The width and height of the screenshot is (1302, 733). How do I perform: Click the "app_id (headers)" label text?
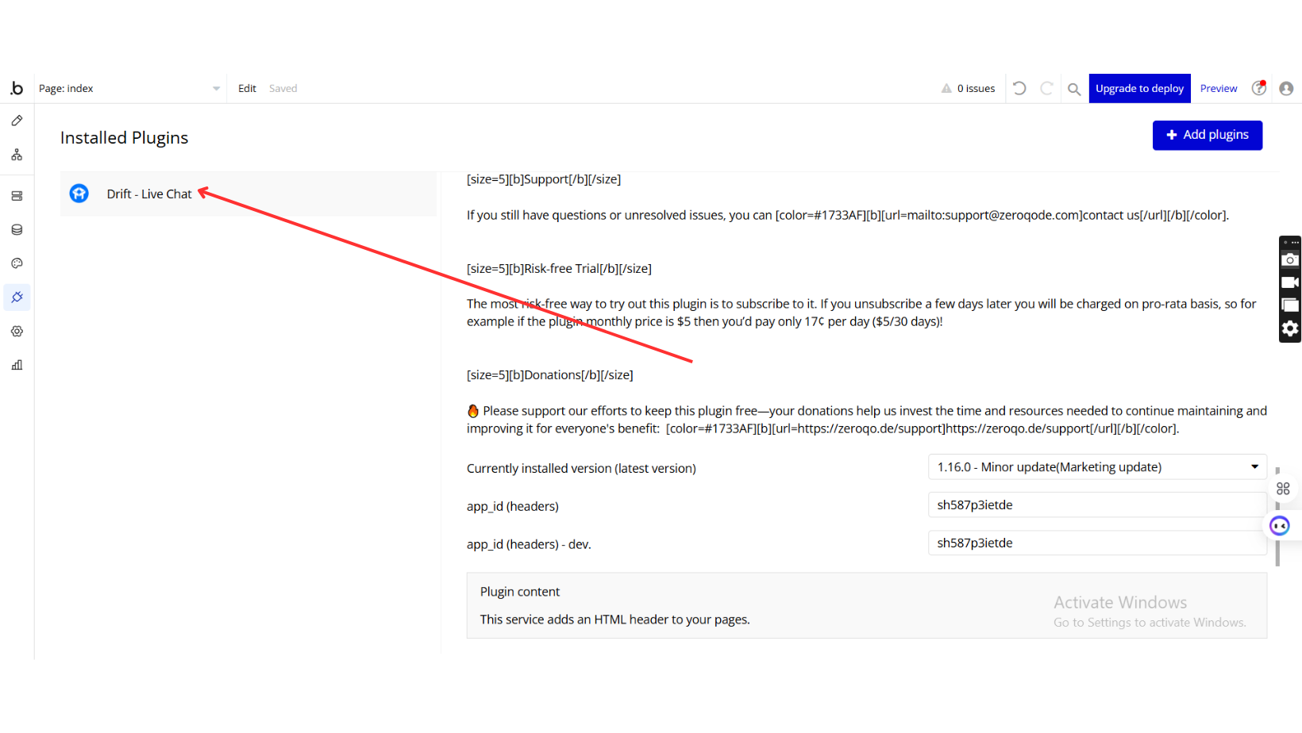(x=513, y=506)
